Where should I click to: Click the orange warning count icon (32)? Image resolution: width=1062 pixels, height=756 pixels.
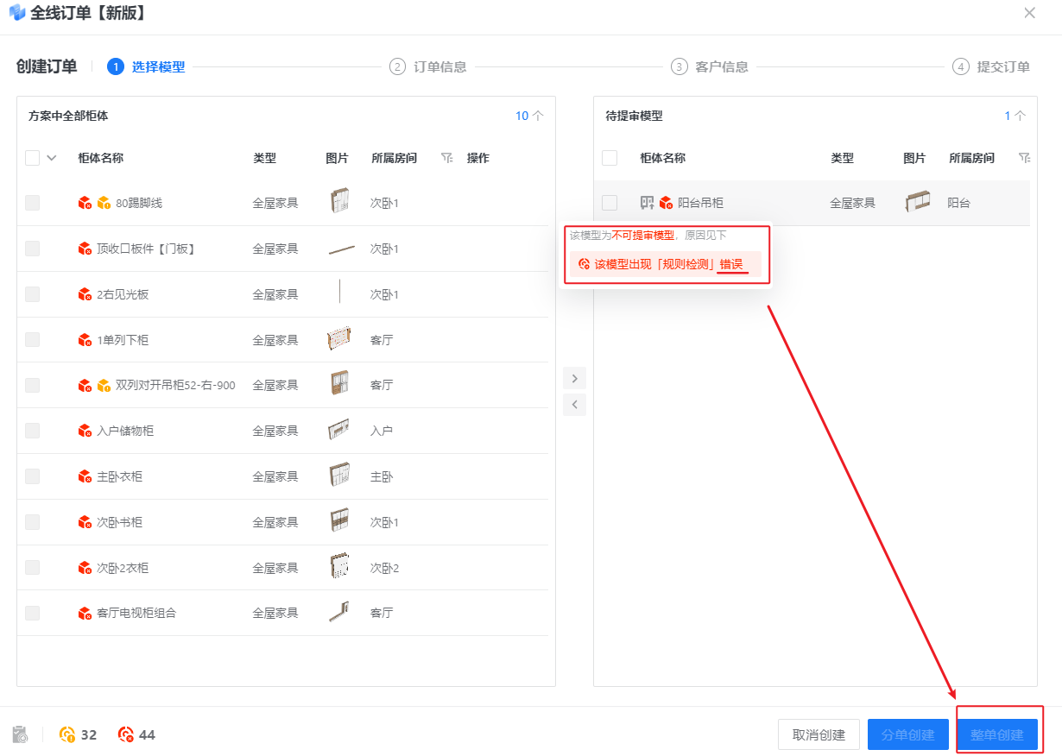(67, 734)
